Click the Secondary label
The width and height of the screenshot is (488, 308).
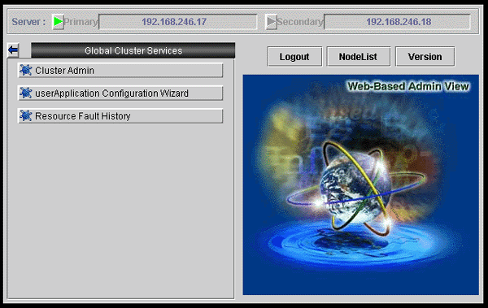tap(299, 22)
